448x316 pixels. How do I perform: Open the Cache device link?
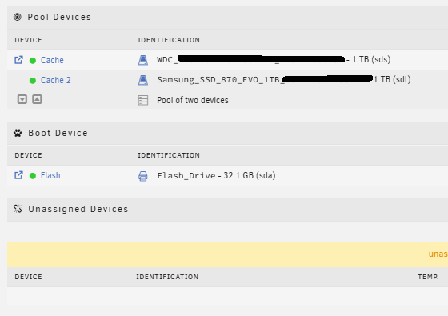point(52,60)
